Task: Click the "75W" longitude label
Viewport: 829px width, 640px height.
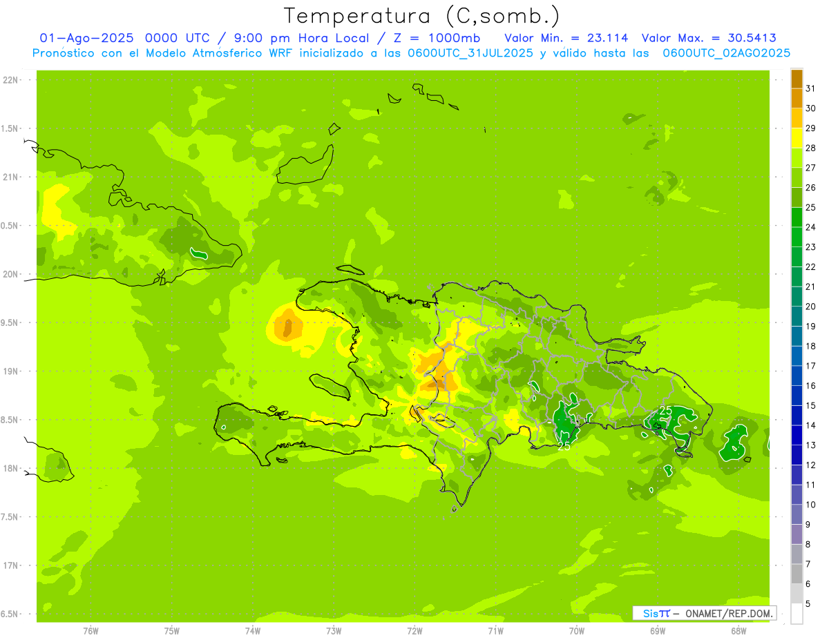Action: click(171, 630)
